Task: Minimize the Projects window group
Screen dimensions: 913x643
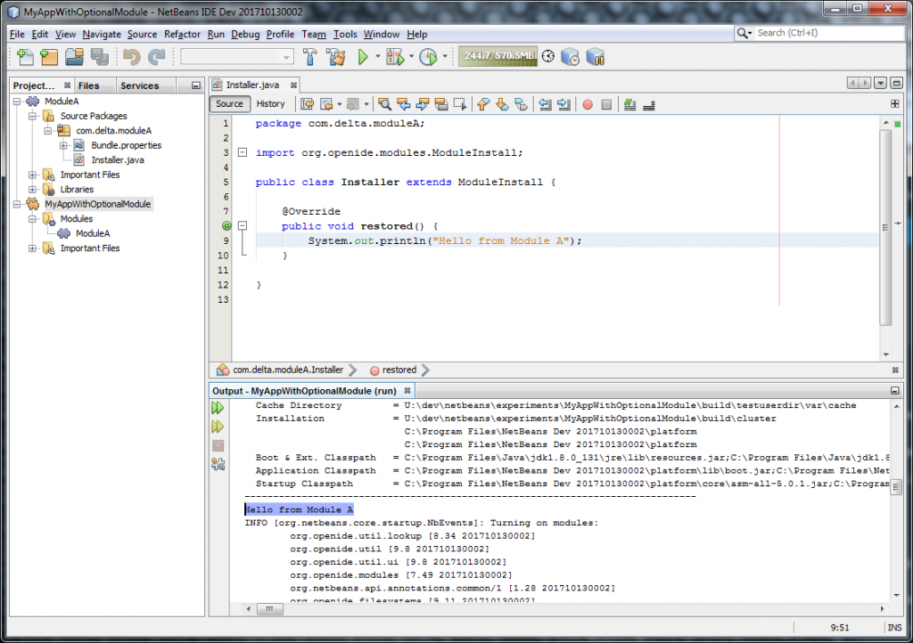Action: coord(196,85)
